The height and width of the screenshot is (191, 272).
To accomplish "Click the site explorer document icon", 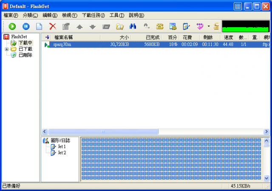I will 186,26.
